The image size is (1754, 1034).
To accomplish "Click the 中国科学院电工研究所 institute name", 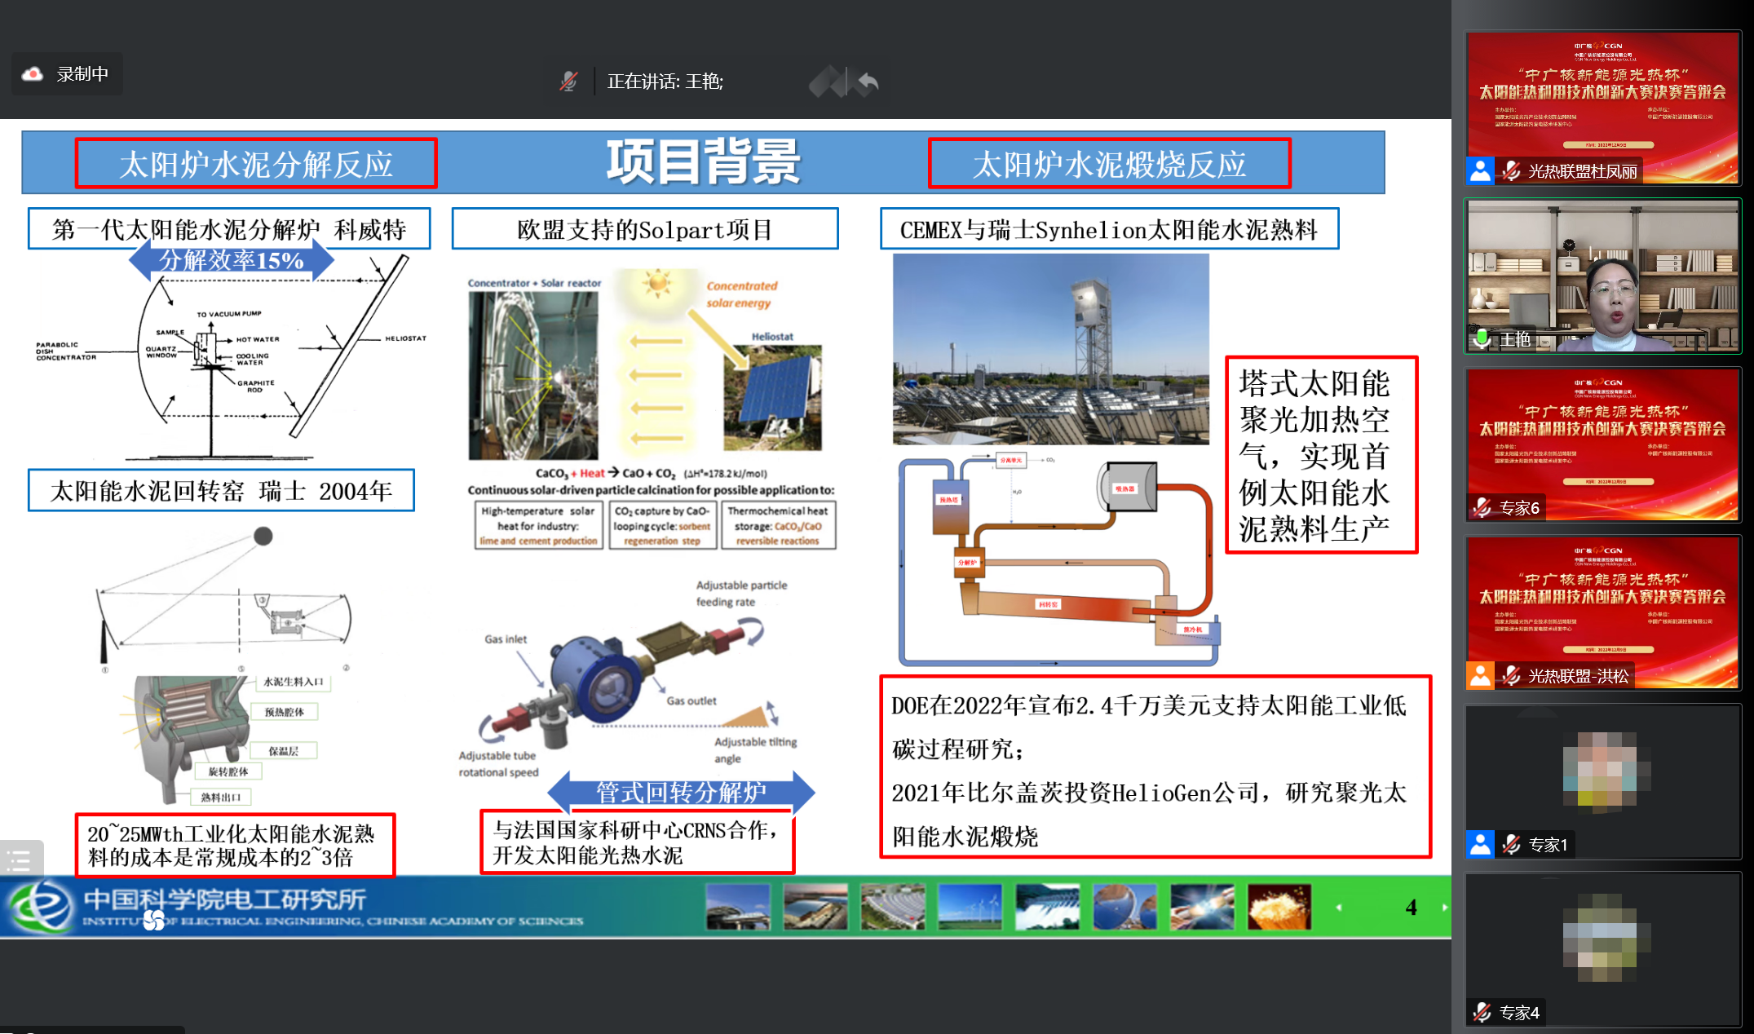I will [x=225, y=899].
